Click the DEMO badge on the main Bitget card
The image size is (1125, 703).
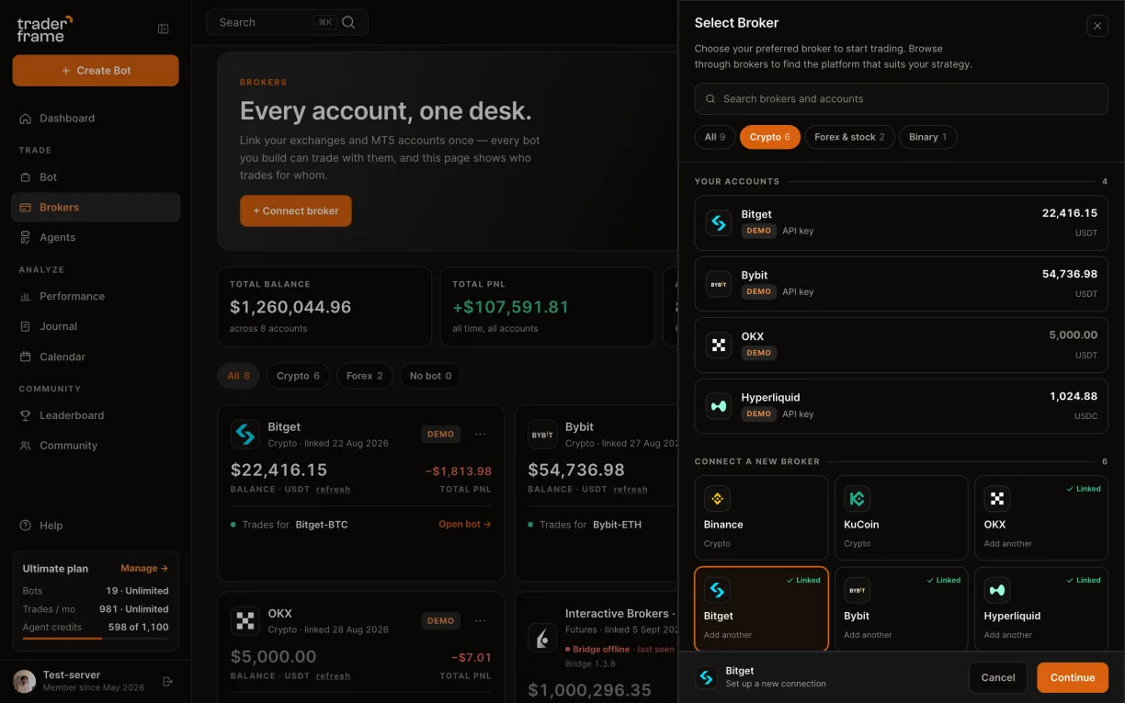click(441, 434)
